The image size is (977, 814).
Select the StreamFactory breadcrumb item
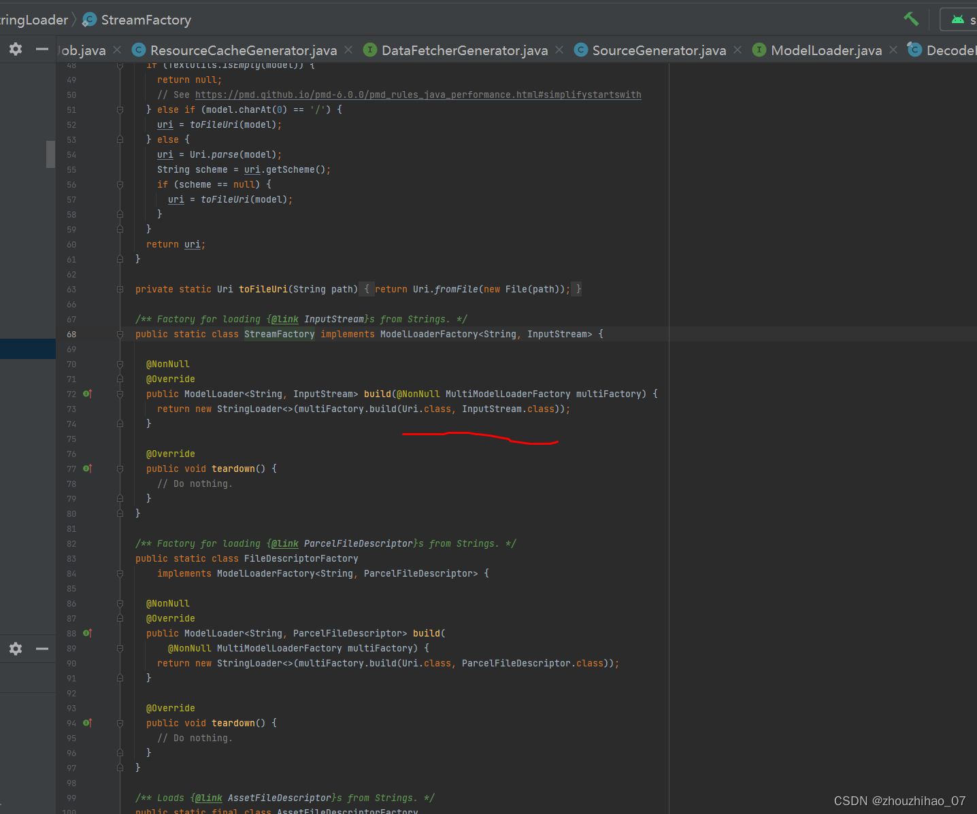pos(146,20)
